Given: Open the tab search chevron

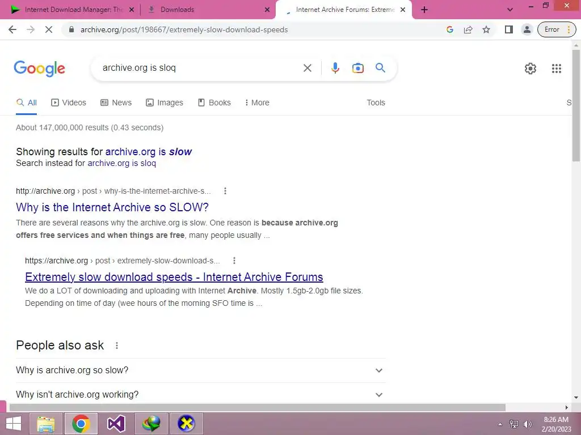Looking at the screenshot, I should (x=510, y=10).
